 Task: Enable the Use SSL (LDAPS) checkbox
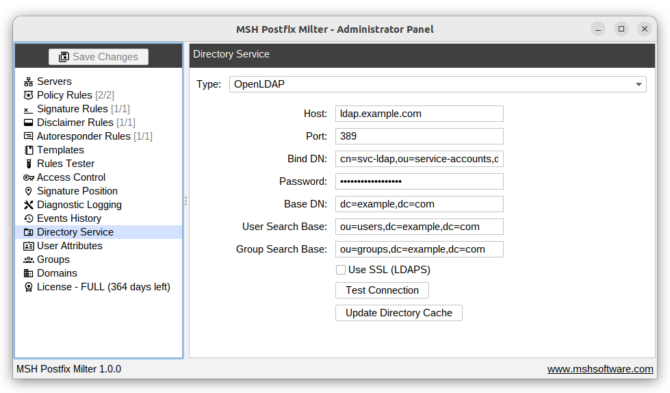pyautogui.click(x=341, y=270)
